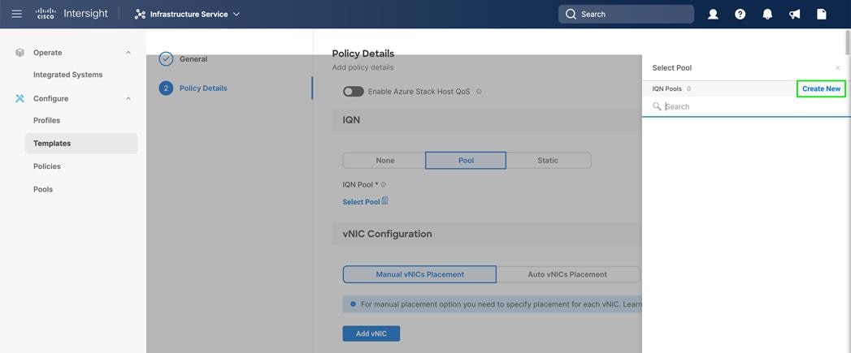Close the Select Pool panel
This screenshot has width=851, height=353.
pyautogui.click(x=837, y=68)
